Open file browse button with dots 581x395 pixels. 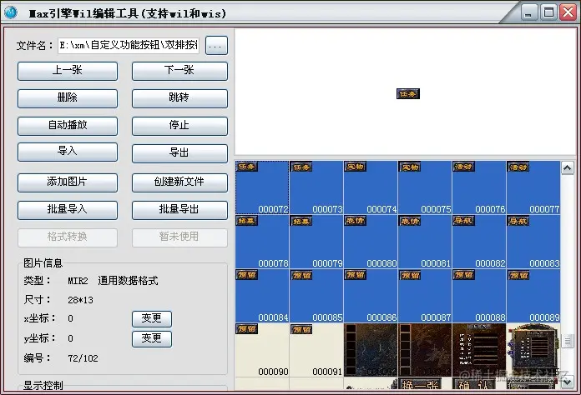click(216, 46)
